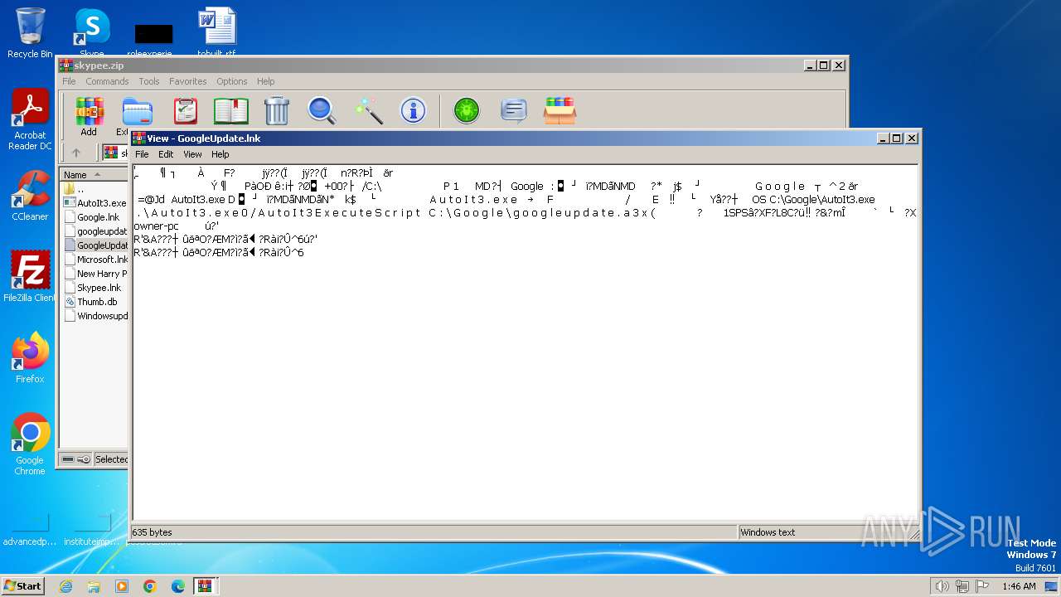Open the Recycle Bin desktop icon

[30, 33]
